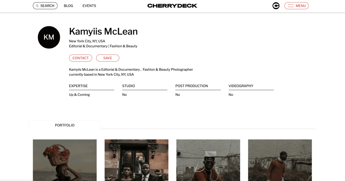Click the CONTACT button
This screenshot has width=345, height=181.
pos(81,58)
